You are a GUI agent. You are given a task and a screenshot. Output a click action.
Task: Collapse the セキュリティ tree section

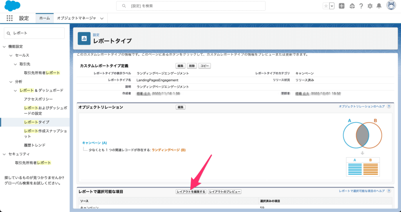[x=4, y=154]
